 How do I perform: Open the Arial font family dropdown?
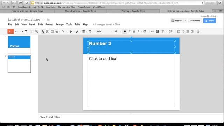[104, 31]
